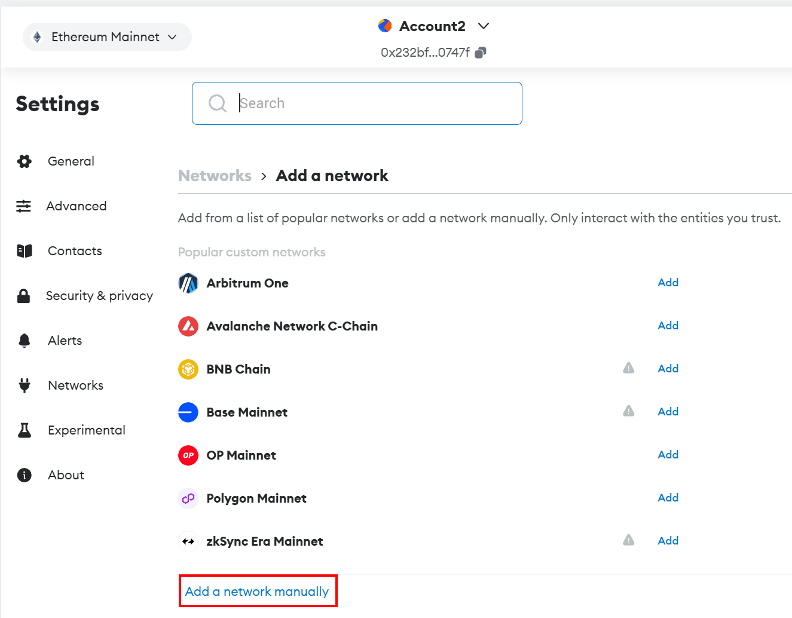792x618 pixels.
Task: Click the Advanced sliders icon
Action: pos(23,206)
